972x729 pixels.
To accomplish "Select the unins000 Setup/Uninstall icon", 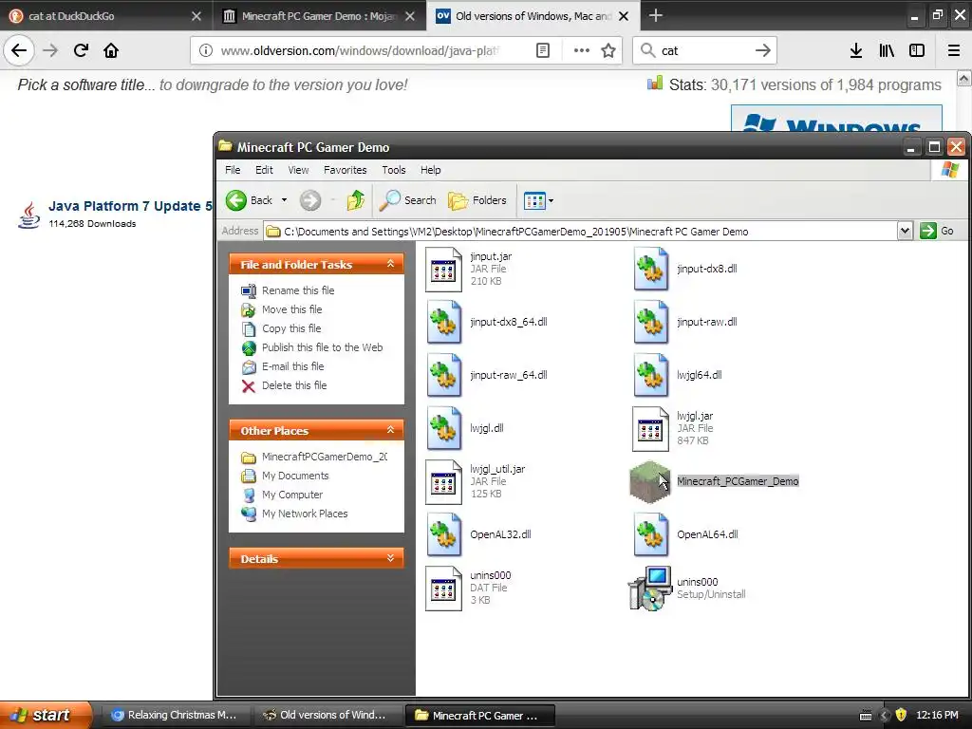I will [649, 589].
